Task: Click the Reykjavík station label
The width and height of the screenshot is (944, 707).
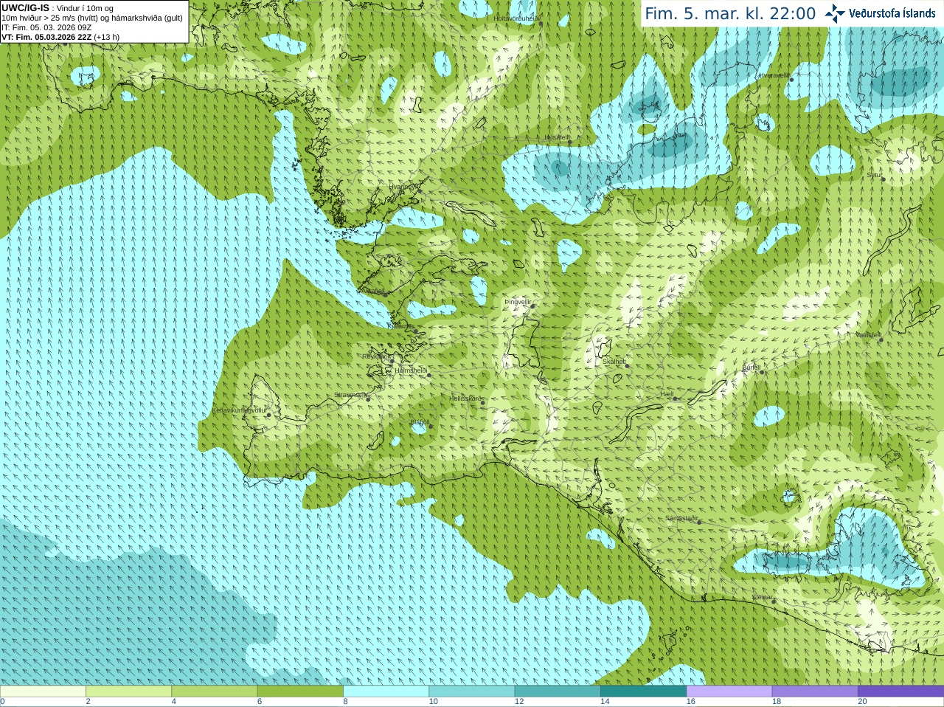Action: point(377,356)
